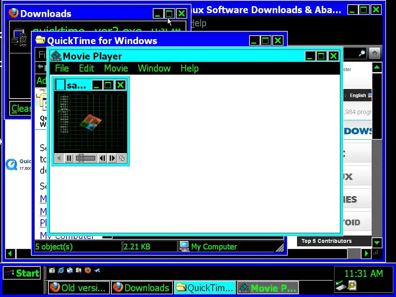Click the scroll right arrow in Firefox window
Image resolution: width=396 pixels, height=297 pixels.
366,254
